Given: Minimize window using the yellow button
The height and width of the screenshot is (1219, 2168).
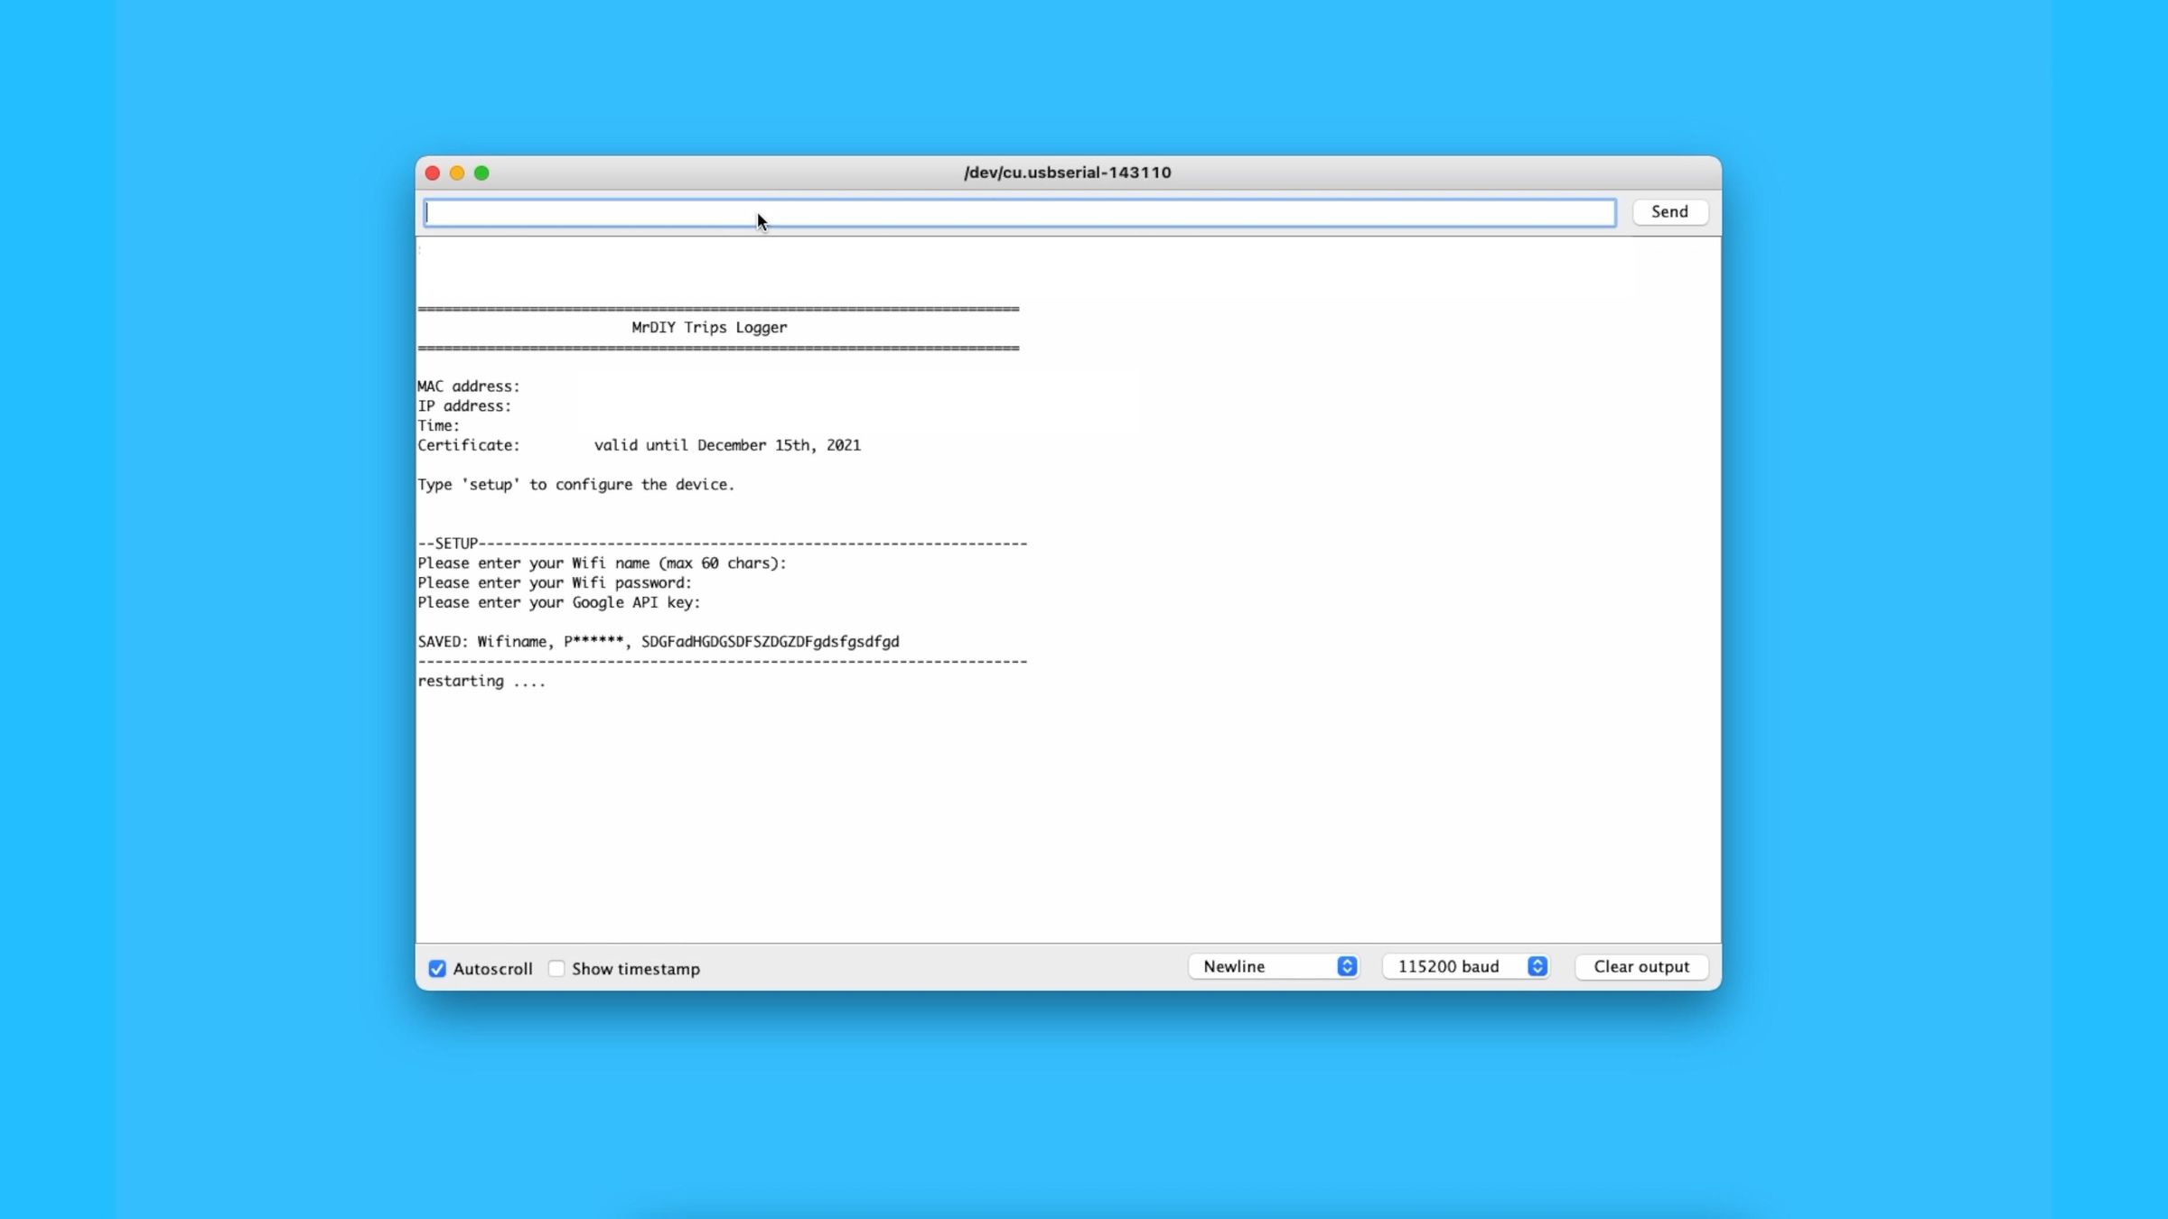Looking at the screenshot, I should pos(457,173).
